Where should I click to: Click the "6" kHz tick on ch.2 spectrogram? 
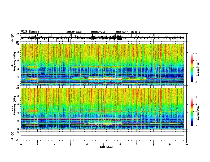[x=19, y=105]
